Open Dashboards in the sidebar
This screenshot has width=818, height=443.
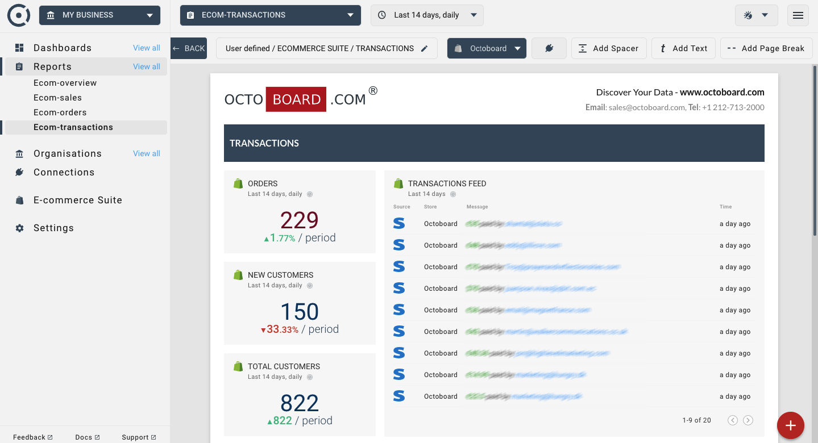click(x=63, y=48)
